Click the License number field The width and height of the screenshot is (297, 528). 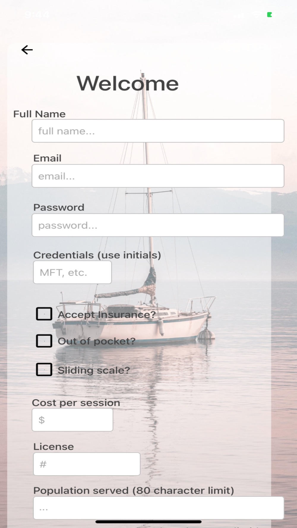87,464
